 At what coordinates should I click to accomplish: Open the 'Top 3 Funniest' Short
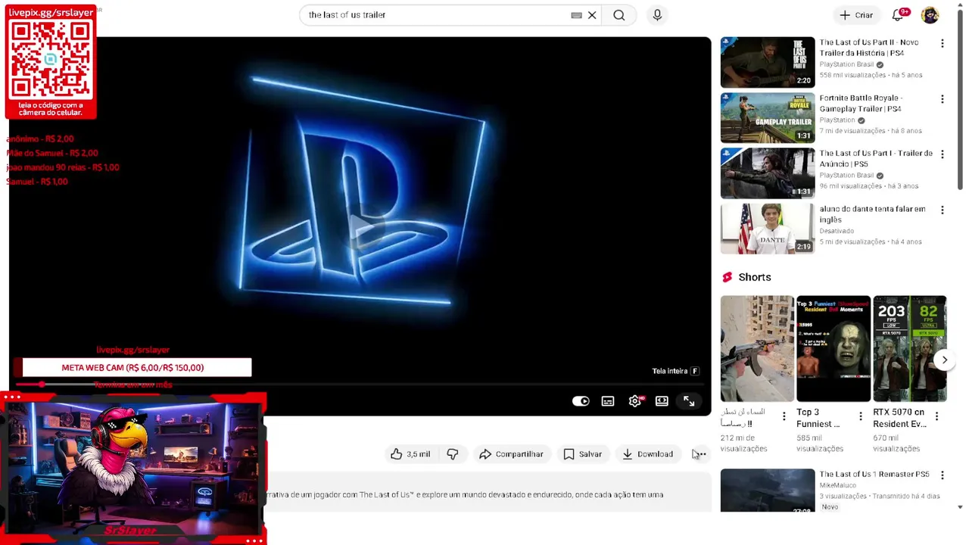(x=833, y=348)
